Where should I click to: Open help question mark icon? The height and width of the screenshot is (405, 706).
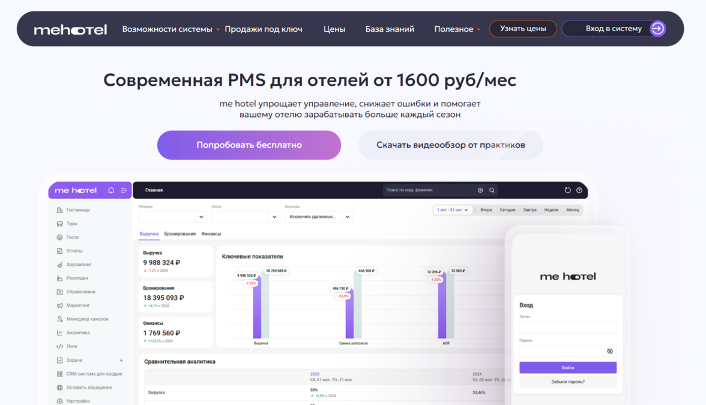[579, 190]
